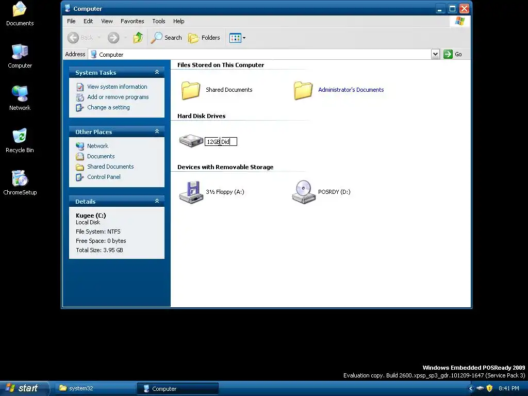
Task: Click the security shield tray icon
Action: tap(490, 389)
